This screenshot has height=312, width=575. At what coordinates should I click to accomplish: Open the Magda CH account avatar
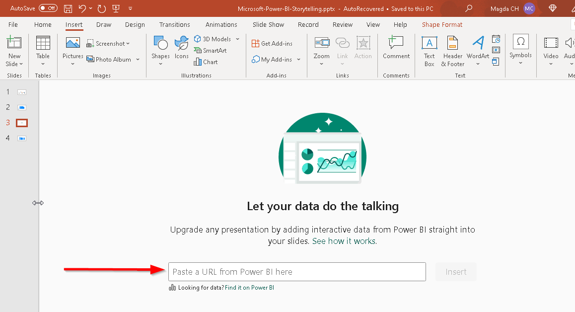529,8
